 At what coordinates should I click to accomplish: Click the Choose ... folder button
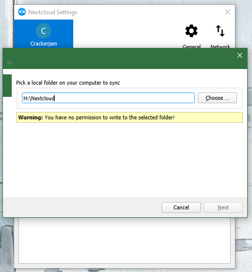click(217, 98)
